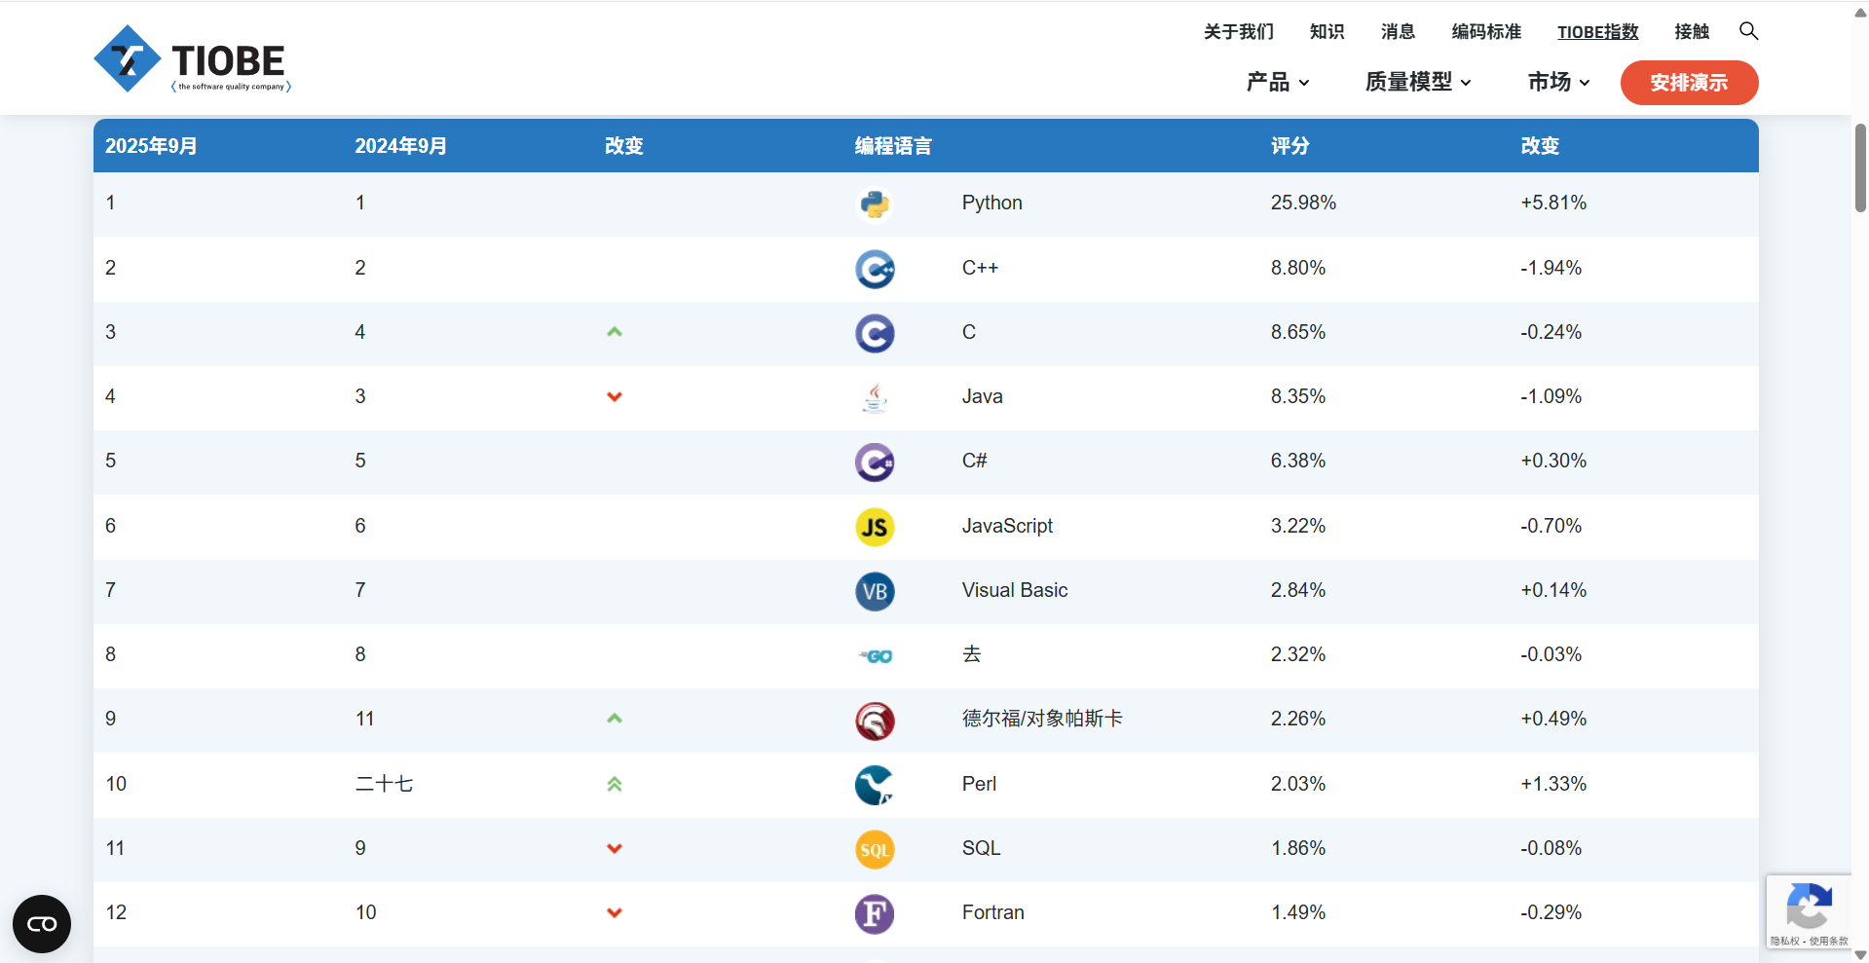Viewport: 1869px width, 963px height.
Task: Click the up arrow in C row
Action: [x=615, y=332]
